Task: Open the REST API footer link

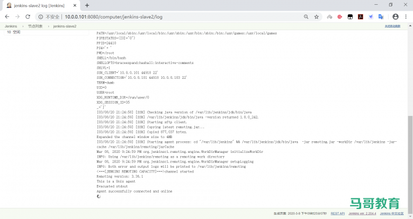Action: coord(338,214)
